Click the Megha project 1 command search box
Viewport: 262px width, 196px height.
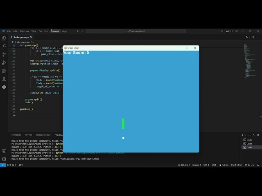click(x=136, y=31)
